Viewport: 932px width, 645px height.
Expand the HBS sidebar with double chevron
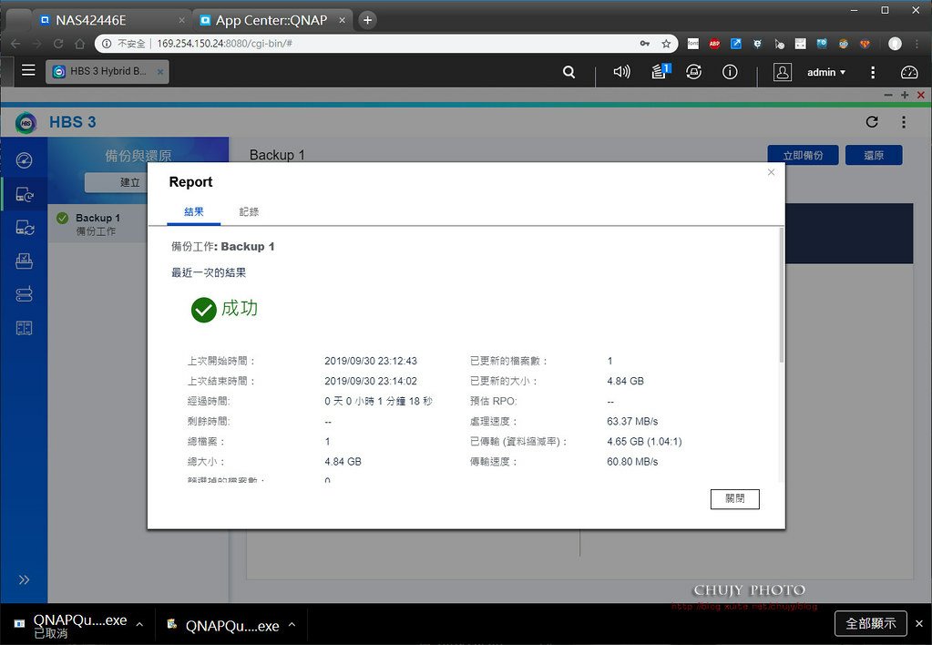24,579
